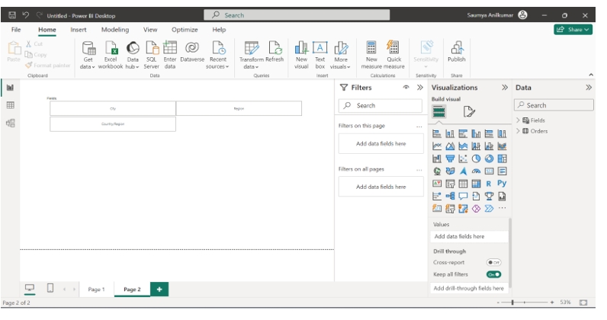607x320 pixels.
Task: Toggle Filters pane visibility eye icon
Action: 406,88
